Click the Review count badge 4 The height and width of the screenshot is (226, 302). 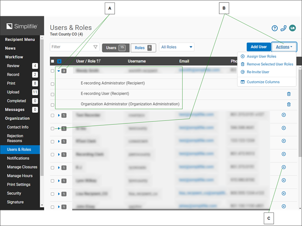click(35, 66)
